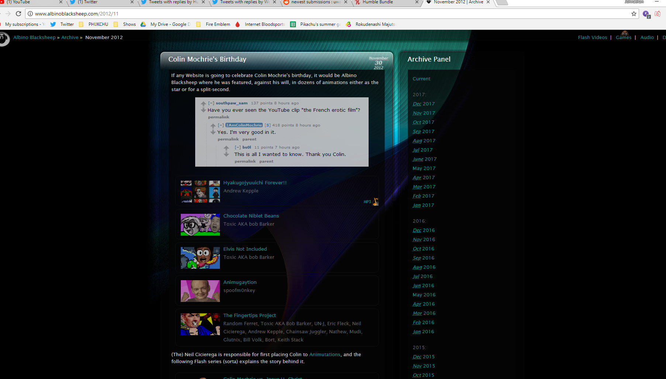Open the Flash Videos menu link
The image size is (666, 379).
point(593,37)
